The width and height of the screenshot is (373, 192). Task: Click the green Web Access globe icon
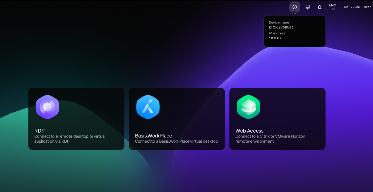[x=248, y=107]
